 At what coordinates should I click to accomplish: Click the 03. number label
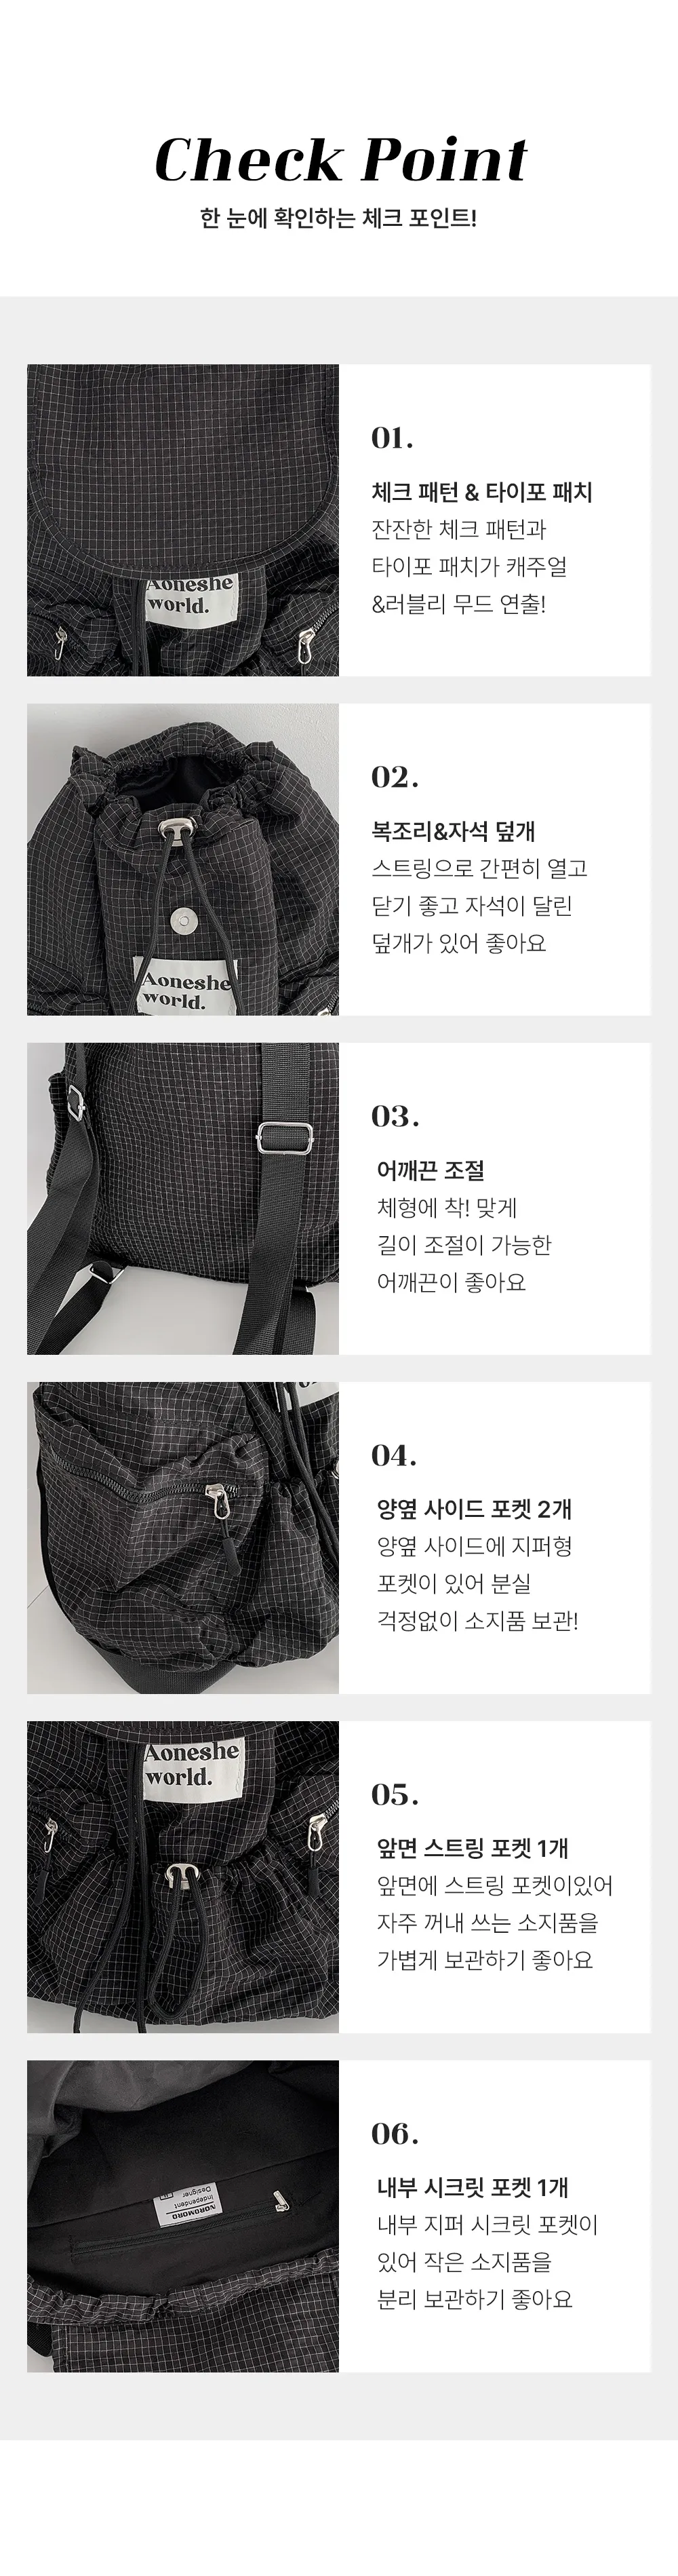pos(395,1116)
